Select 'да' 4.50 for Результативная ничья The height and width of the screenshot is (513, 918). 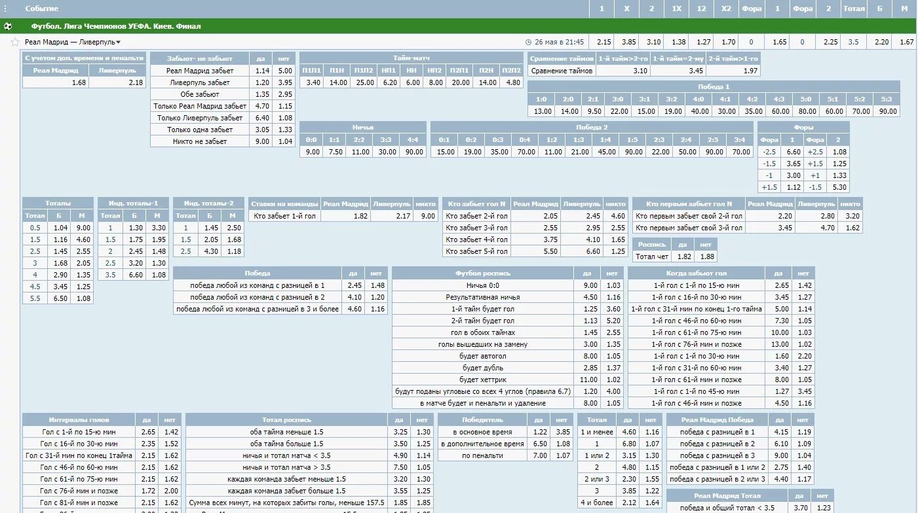coord(590,297)
